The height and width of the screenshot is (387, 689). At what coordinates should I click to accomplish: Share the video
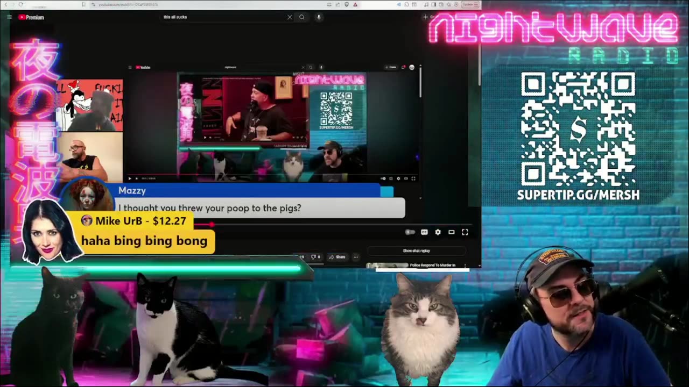[337, 257]
